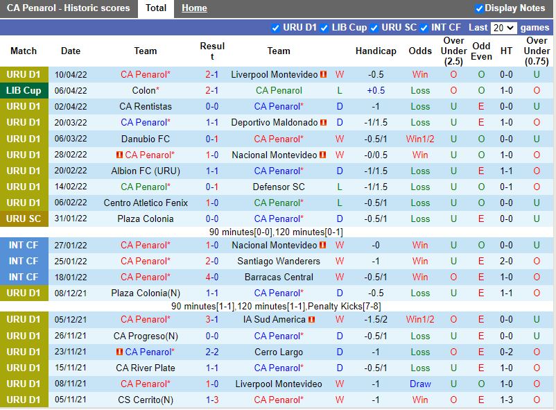The image size is (556, 410).
Task: Click the date 06/04/22
Action: point(71,91)
